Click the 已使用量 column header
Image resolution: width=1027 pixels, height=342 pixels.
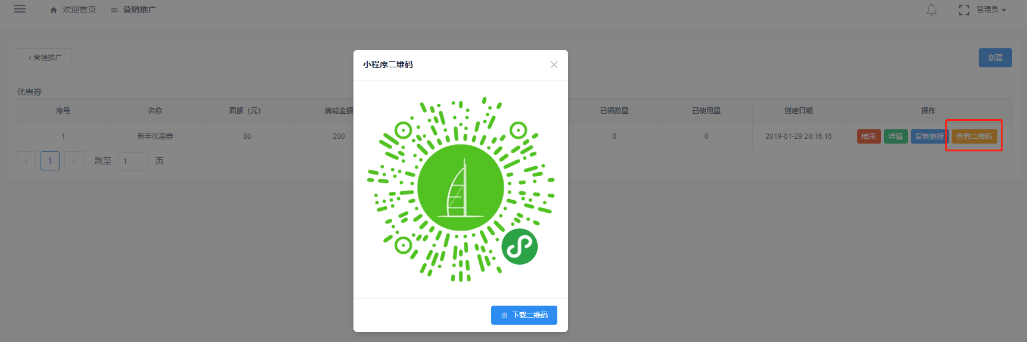click(x=706, y=111)
